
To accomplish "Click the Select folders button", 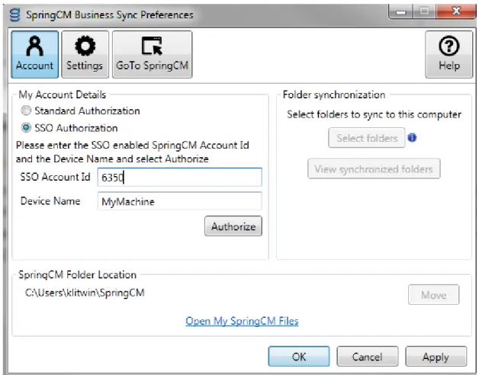I will [367, 138].
